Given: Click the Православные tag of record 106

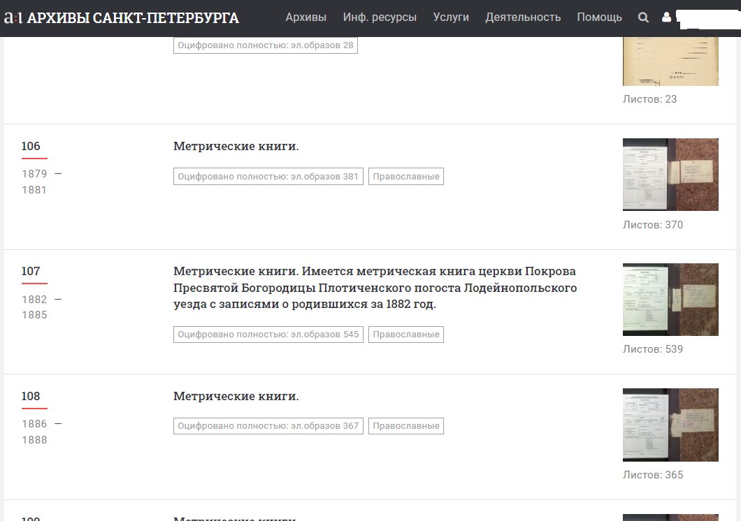Looking at the screenshot, I should pos(406,177).
